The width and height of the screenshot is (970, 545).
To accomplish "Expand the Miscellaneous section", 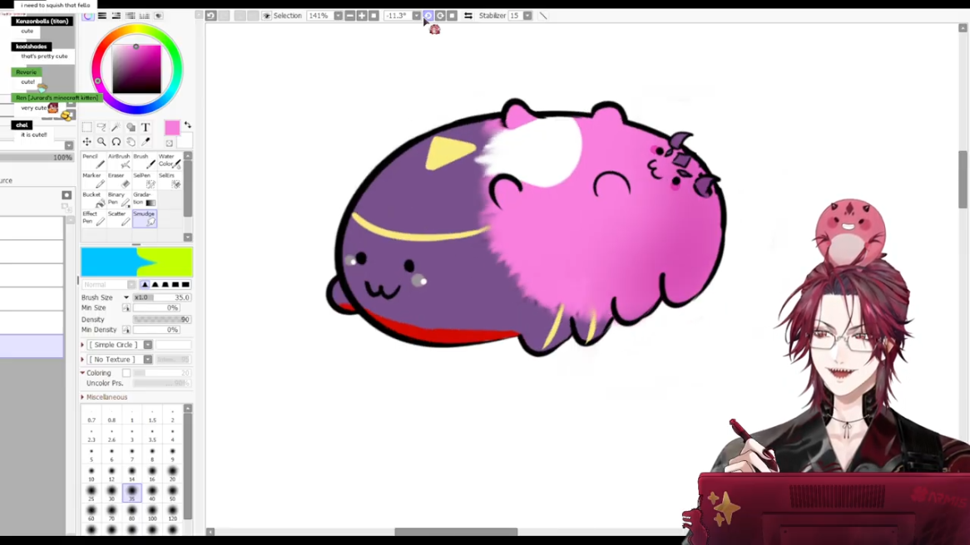I will coord(83,397).
